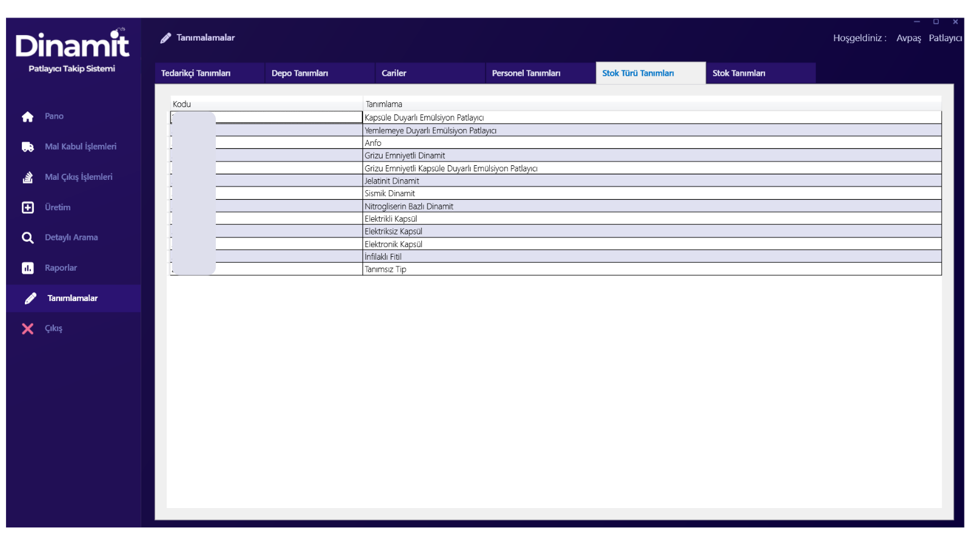Viewport: 970px width, 545px height.
Task: Select Grizu Emniyetli Kapsüle Duyarlı Emülsiyon Patlayıcı
Action: tap(556, 168)
